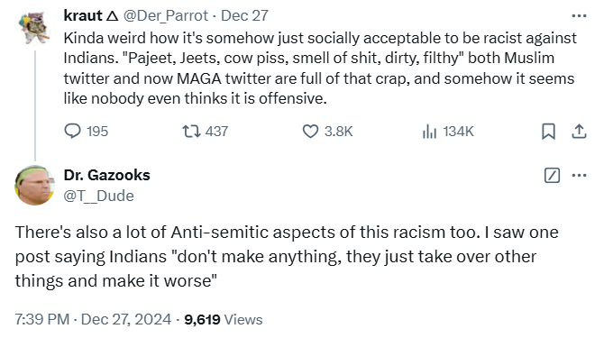The height and width of the screenshot is (338, 604).
Task: View the 9,619 Views count
Action: tap(224, 319)
